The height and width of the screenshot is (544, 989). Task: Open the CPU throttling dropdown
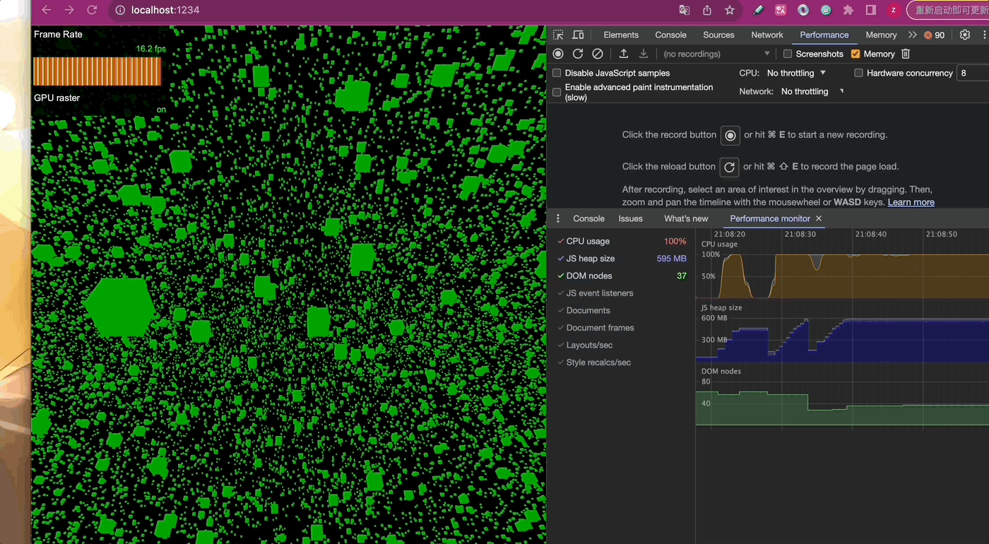click(x=796, y=73)
